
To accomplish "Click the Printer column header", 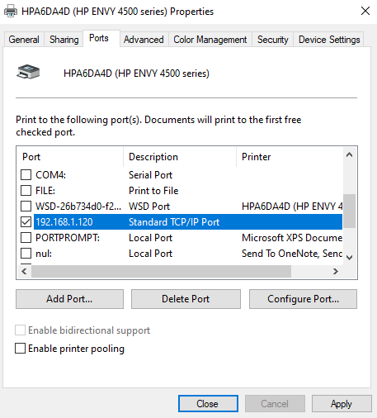I will click(290, 157).
